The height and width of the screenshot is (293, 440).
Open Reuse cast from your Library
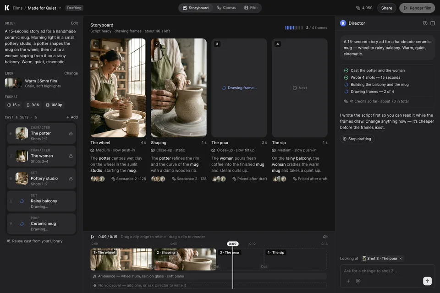34,241
